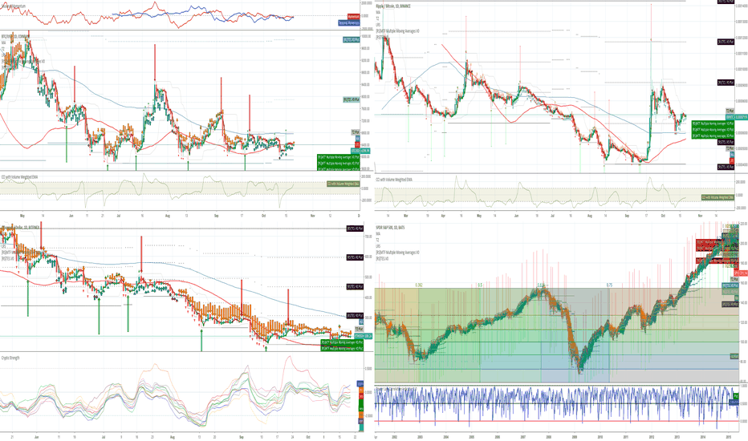The height and width of the screenshot is (441, 748).
Task: Click the Momentum indicator title at top left
Action: pyautogui.click(x=13, y=6)
